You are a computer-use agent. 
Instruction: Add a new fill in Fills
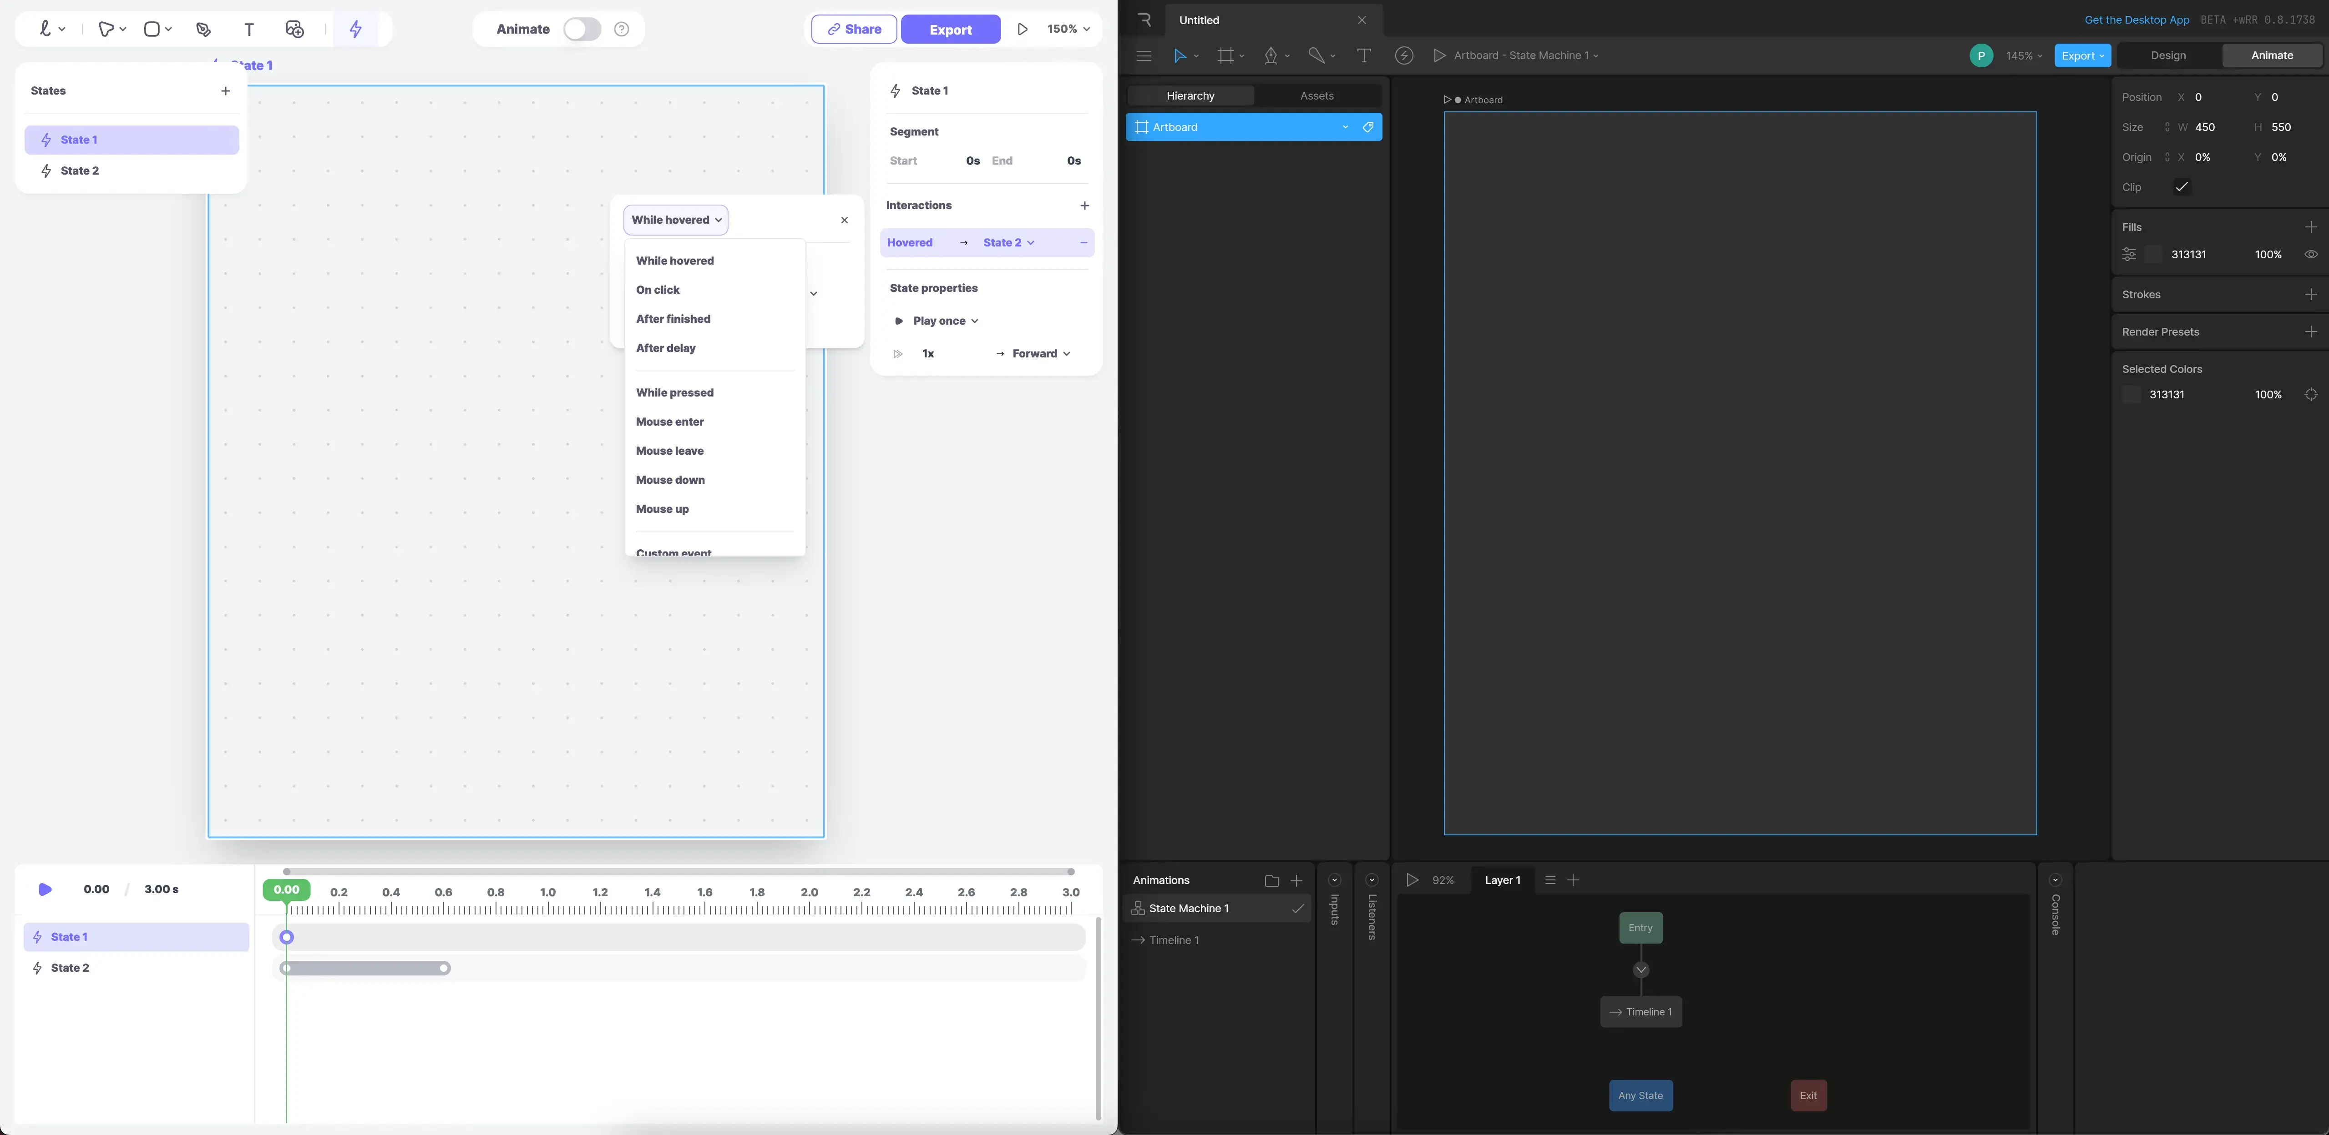2310,227
